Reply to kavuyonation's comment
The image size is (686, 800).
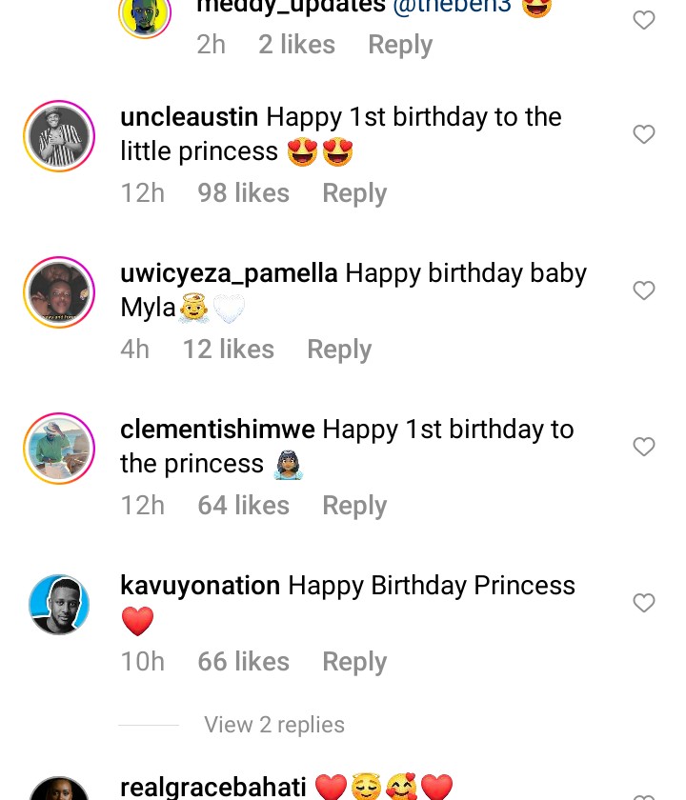point(354,662)
